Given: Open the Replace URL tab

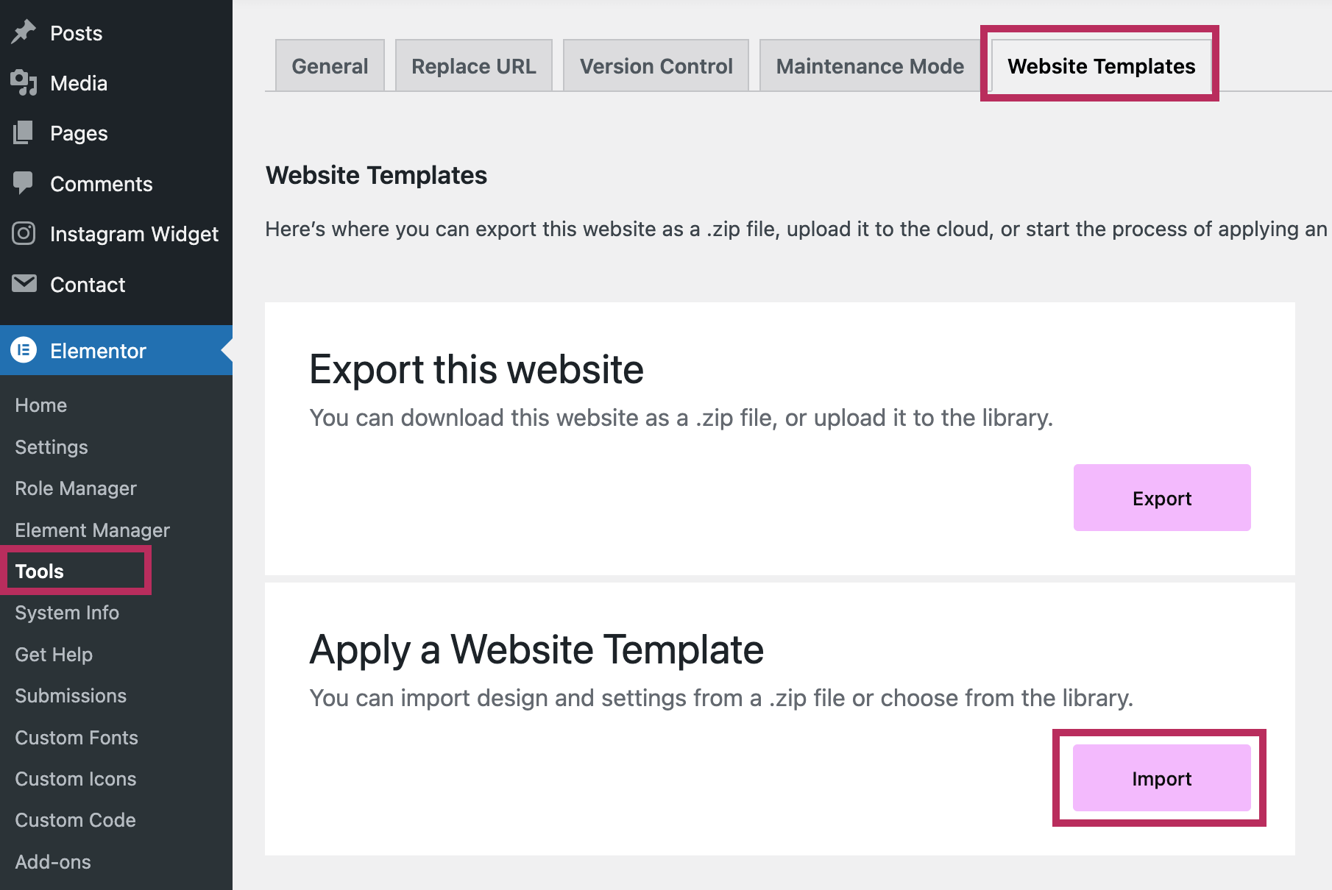Looking at the screenshot, I should coord(473,65).
